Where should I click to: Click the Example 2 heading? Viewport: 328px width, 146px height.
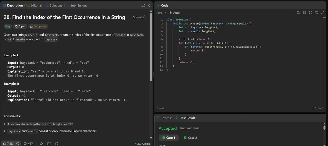(x=11, y=84)
